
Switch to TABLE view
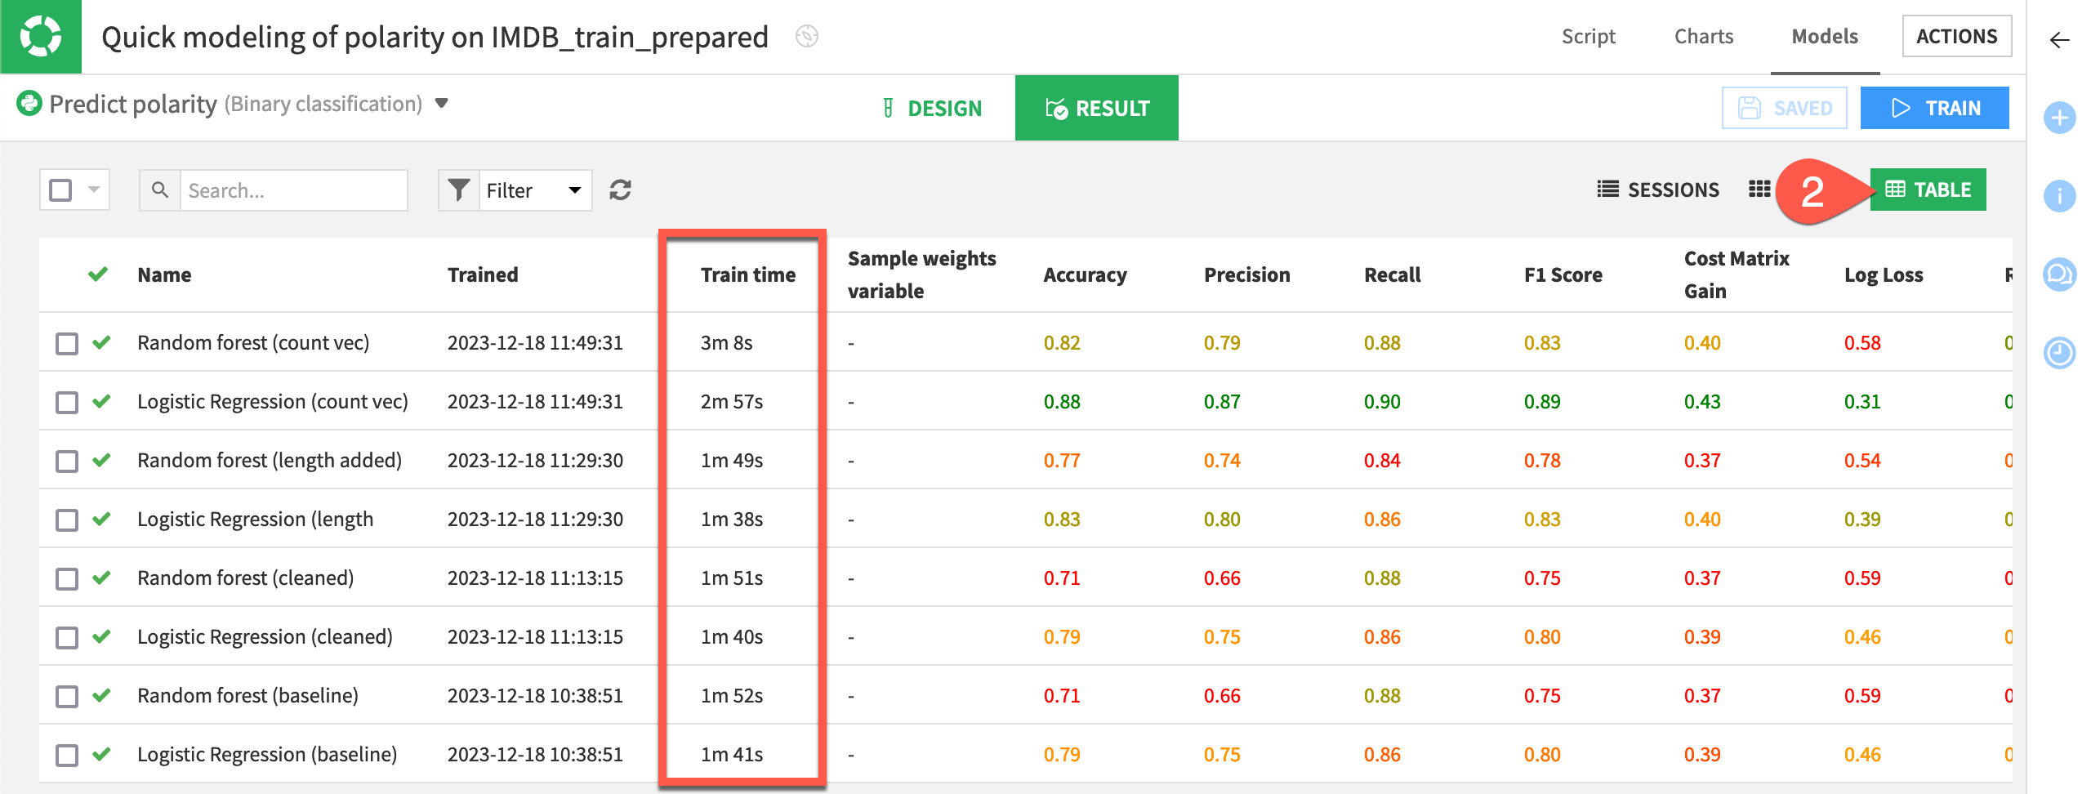coord(1928,190)
